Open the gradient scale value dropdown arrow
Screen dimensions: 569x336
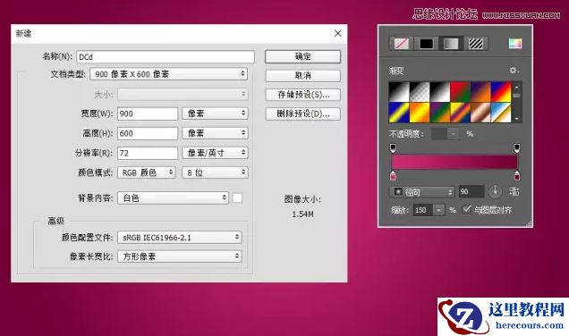click(438, 210)
